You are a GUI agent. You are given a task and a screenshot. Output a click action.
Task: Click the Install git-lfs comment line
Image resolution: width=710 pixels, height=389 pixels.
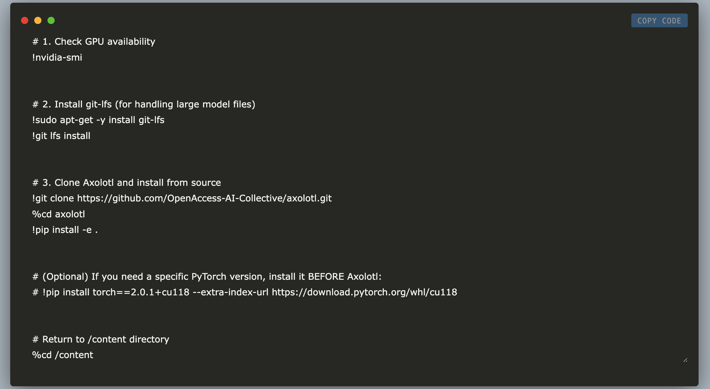(144, 104)
